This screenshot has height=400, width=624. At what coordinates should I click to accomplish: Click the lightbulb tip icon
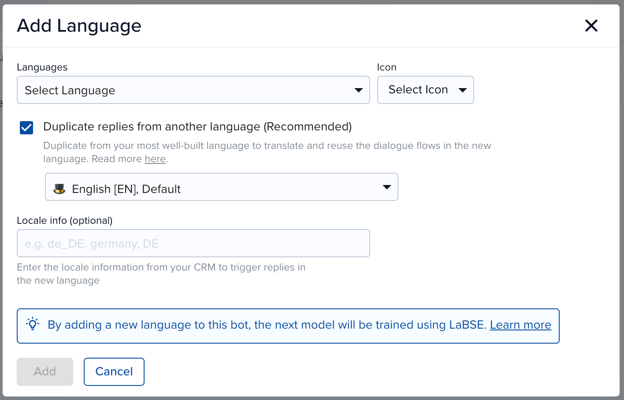33,324
